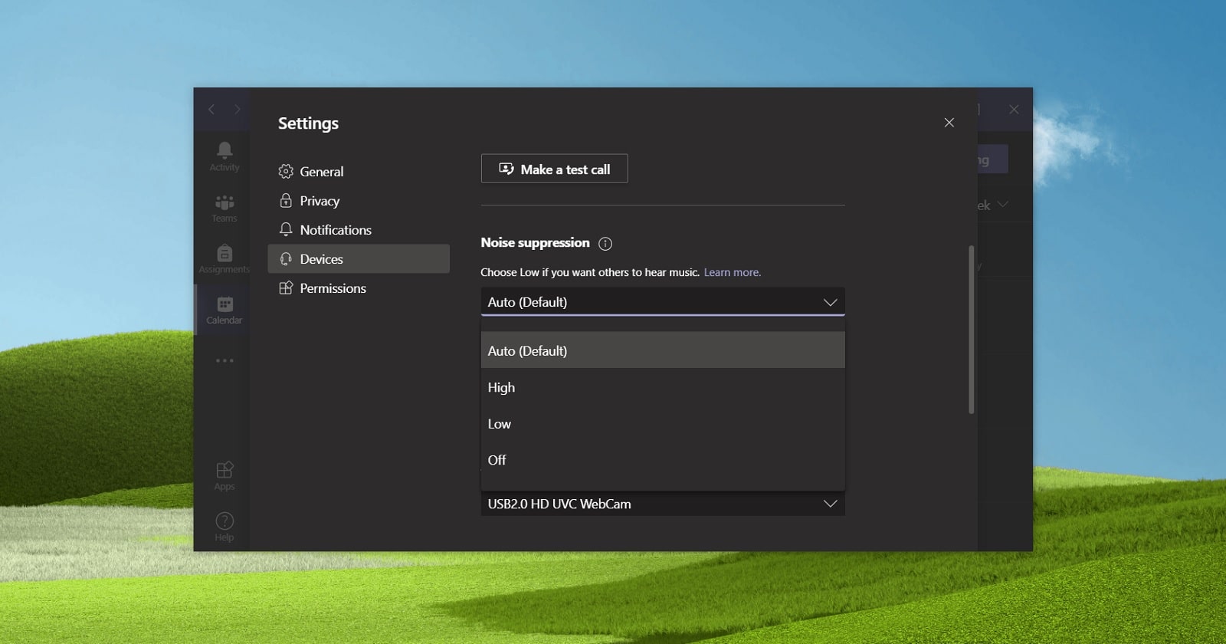
Task: Expand the USB2.0 HD UVC WebCam dropdown
Action: (663, 504)
